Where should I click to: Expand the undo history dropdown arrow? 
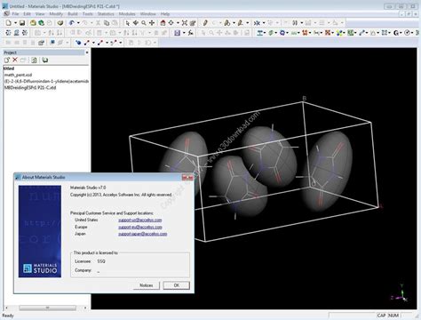(78, 23)
